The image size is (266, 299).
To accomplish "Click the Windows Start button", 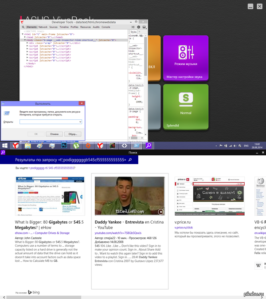I will coord(5,145).
